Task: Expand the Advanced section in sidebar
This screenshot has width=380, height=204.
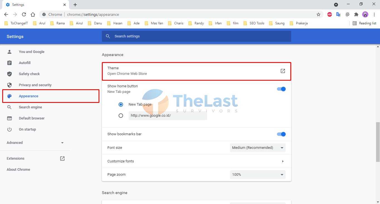Action: pos(35,143)
